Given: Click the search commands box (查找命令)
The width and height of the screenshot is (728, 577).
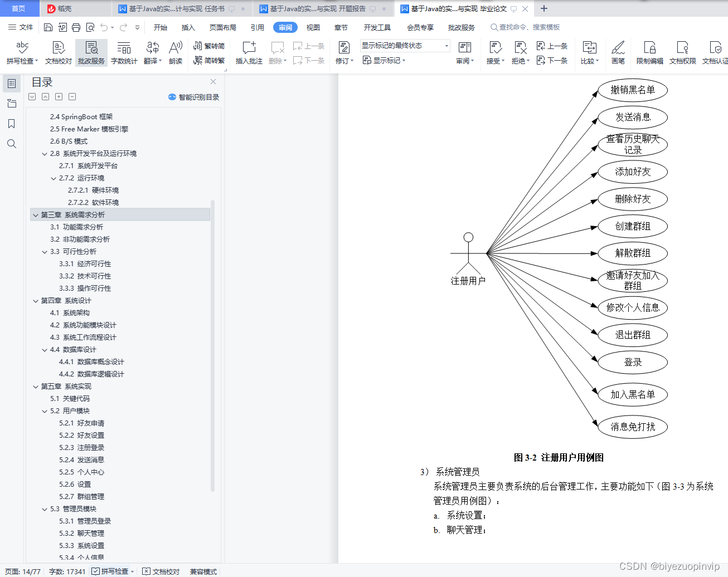Looking at the screenshot, I should [525, 27].
